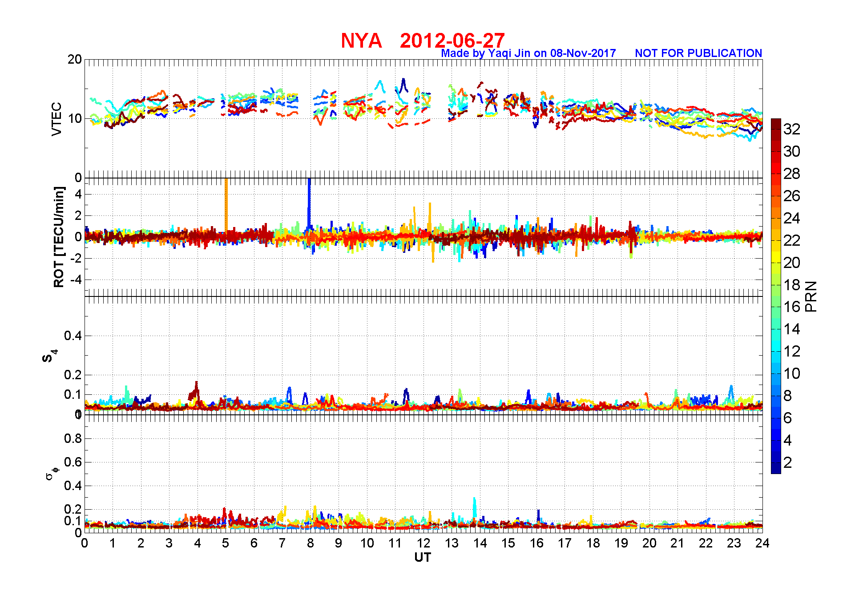Click the colorbar tick label "26"
Screen dimensions: 847x592
[x=792, y=196]
